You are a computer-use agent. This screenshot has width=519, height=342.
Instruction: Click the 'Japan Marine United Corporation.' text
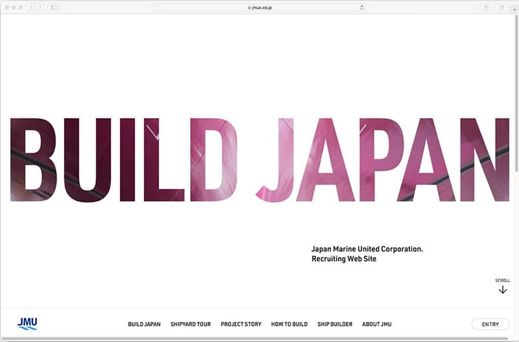pyautogui.click(x=367, y=249)
